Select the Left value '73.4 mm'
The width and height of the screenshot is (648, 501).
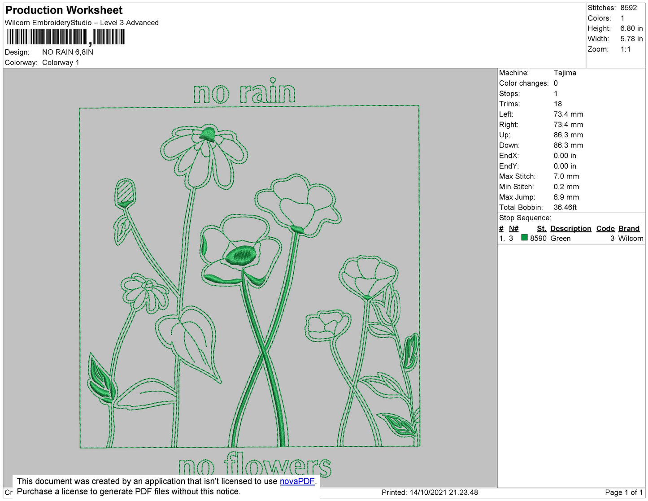click(568, 114)
